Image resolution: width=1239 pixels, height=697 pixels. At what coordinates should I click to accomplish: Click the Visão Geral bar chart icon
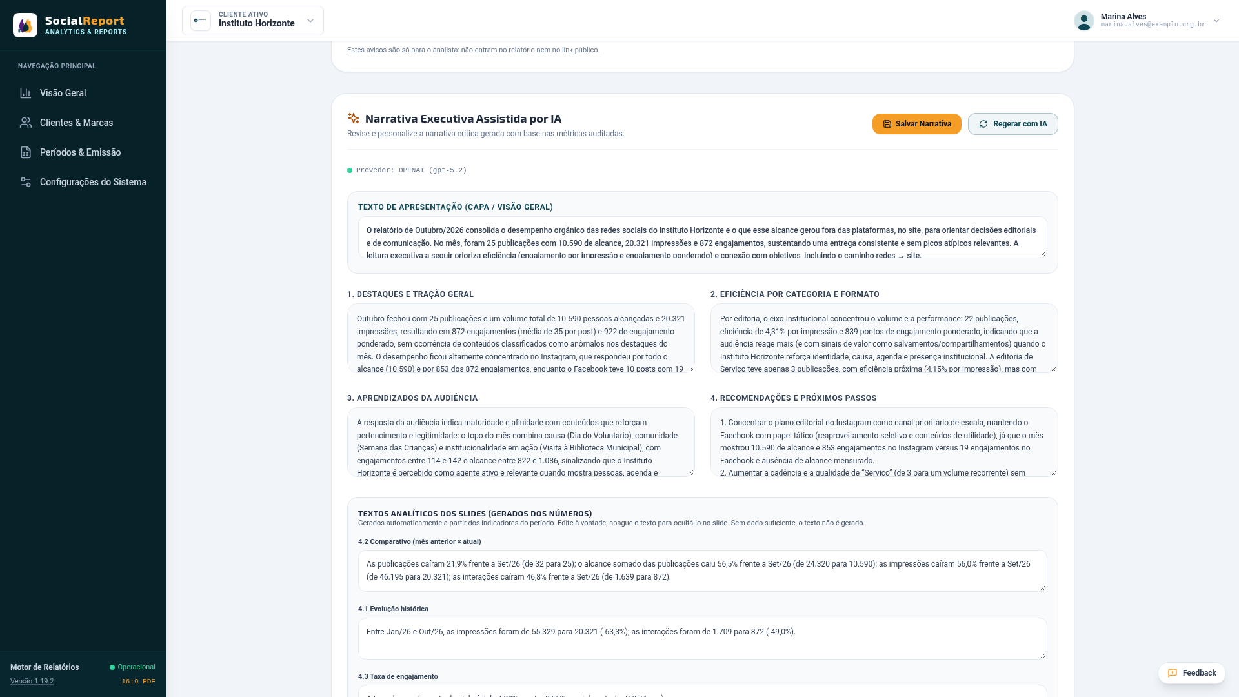pyautogui.click(x=26, y=93)
